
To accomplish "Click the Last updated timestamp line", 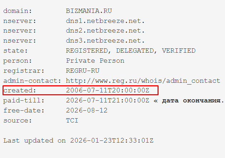I will pyautogui.click(x=78, y=140).
